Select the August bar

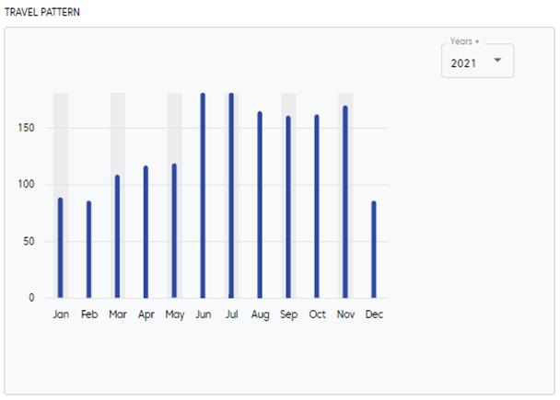(x=260, y=205)
